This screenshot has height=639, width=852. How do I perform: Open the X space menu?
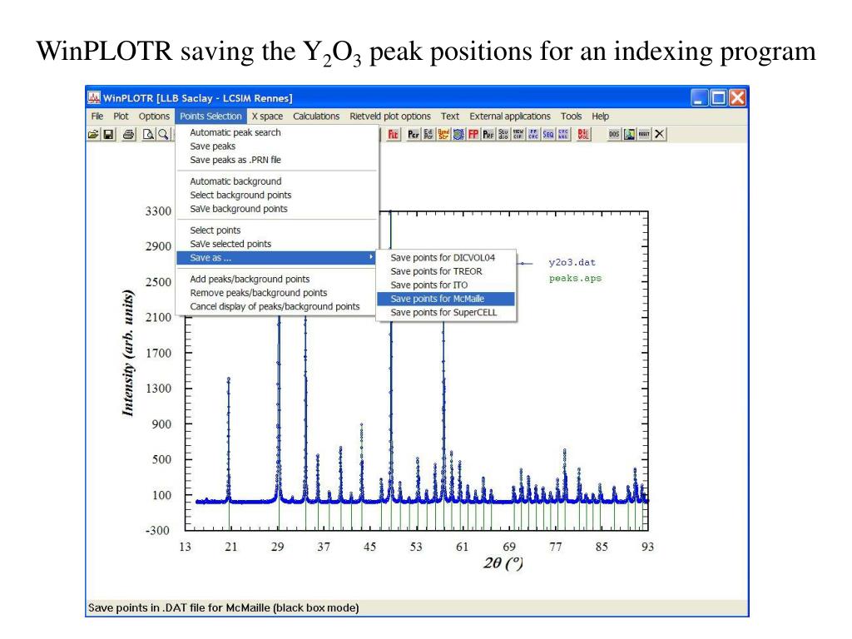[267, 116]
